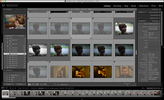Open the EXIF and IPTC view dropdown

pos(143,21)
